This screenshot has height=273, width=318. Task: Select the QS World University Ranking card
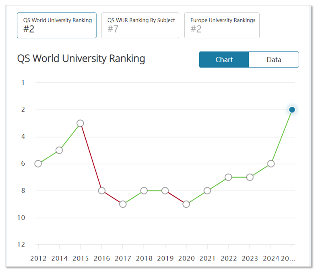[x=57, y=25]
